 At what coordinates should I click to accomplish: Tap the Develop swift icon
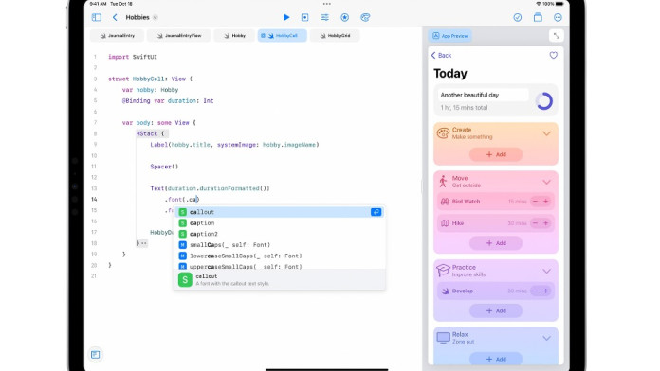tap(445, 291)
